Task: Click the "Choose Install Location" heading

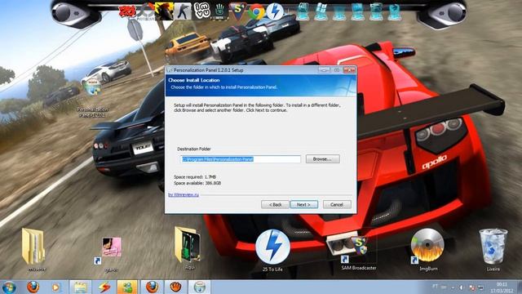Action: tap(194, 80)
